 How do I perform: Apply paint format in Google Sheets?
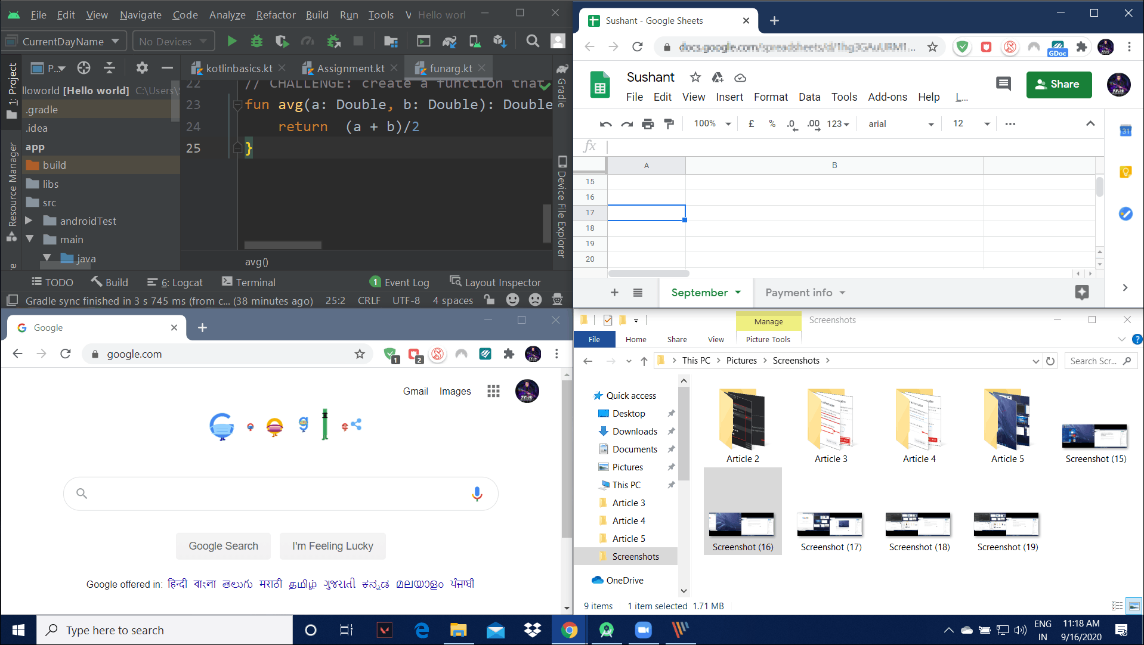click(x=669, y=123)
